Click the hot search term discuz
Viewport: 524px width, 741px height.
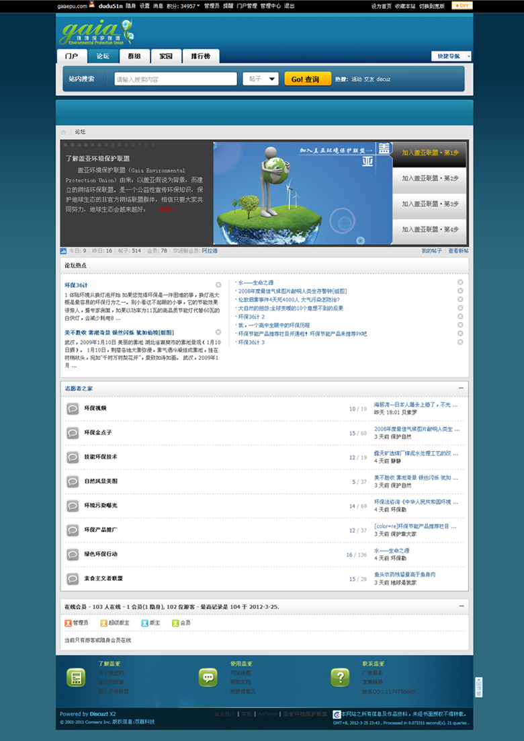pos(384,79)
